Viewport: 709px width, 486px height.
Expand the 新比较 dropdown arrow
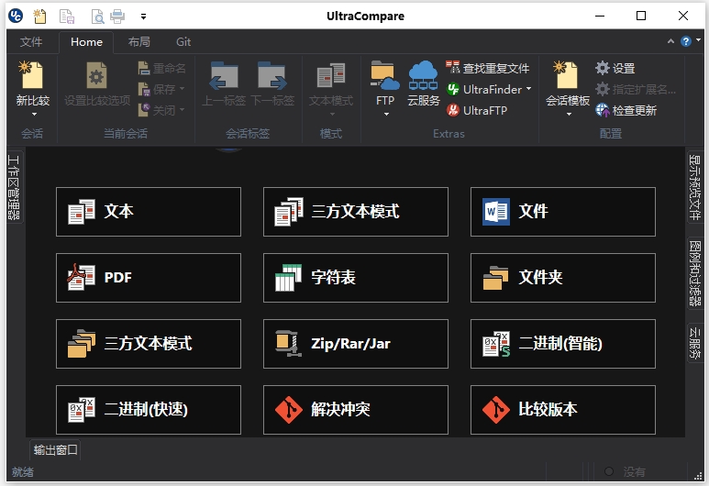[34, 114]
